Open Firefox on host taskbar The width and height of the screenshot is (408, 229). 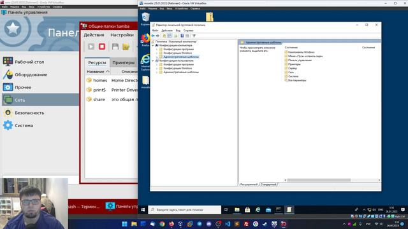tap(171, 224)
